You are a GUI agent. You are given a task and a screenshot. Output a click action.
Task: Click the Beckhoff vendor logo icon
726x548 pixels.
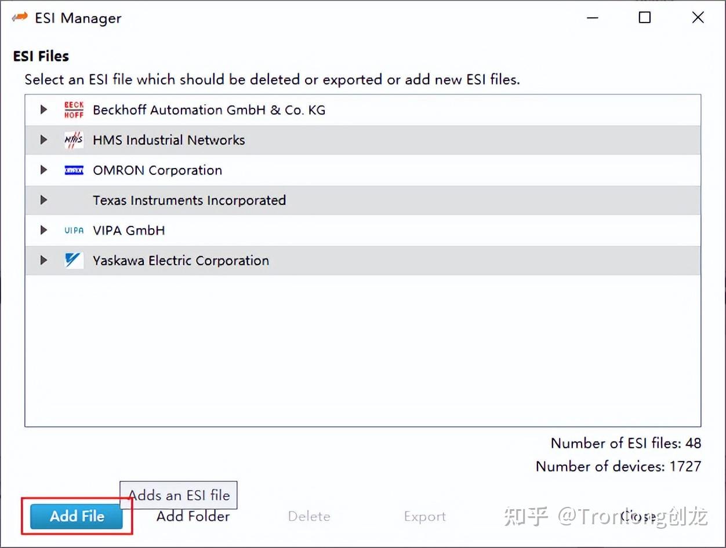pos(74,109)
